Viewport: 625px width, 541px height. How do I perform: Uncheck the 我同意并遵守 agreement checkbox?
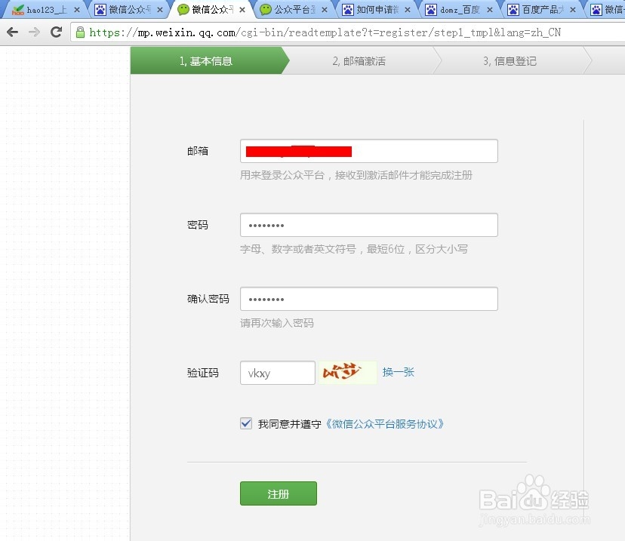246,423
